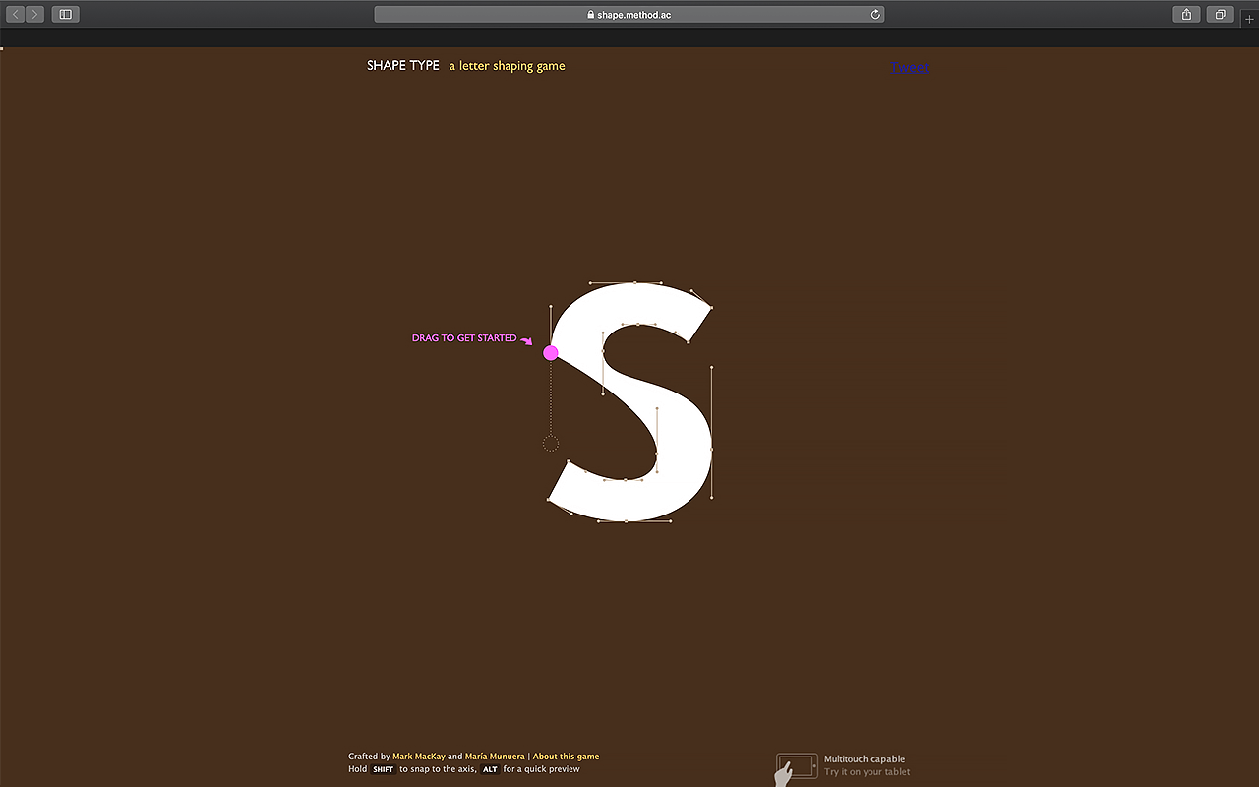Show all tabs overview icon
Image resolution: width=1259 pixels, height=787 pixels.
click(x=1220, y=15)
